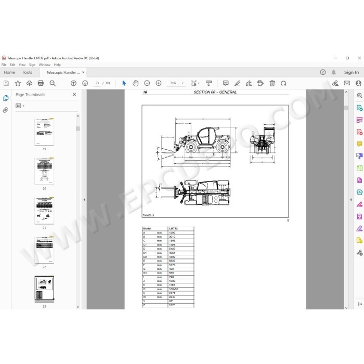Image resolution: width=364 pixels, height=364 pixels.
Task: Click thumbnails panel scroll up arrow
Action: click(x=78, y=116)
